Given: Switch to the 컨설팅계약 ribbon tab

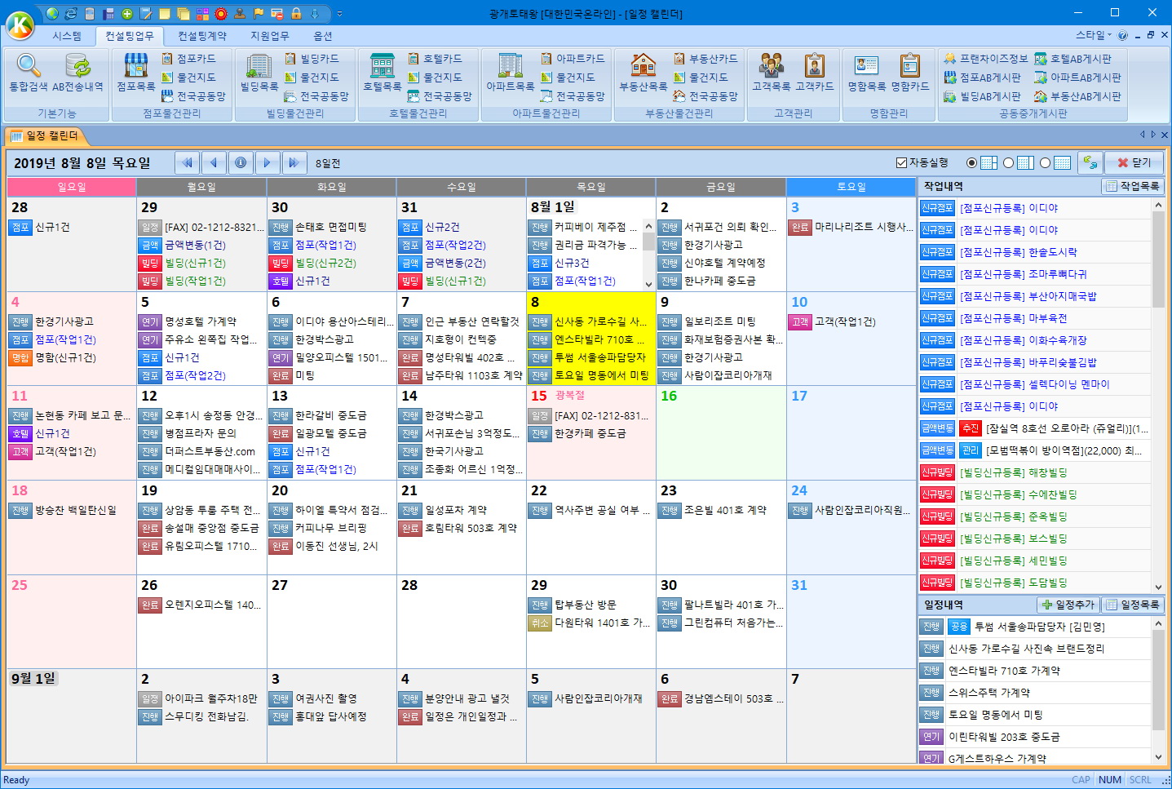Looking at the screenshot, I should click(x=202, y=36).
